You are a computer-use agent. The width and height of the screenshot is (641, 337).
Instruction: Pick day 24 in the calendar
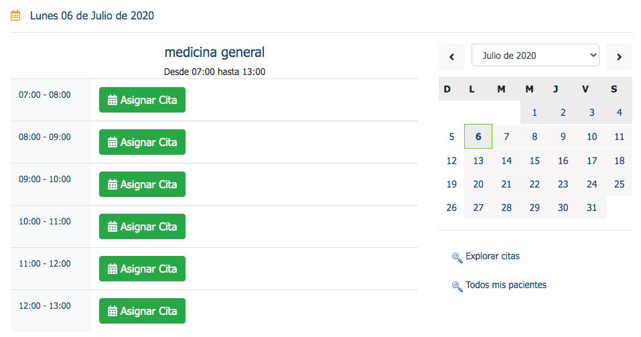pos(591,184)
